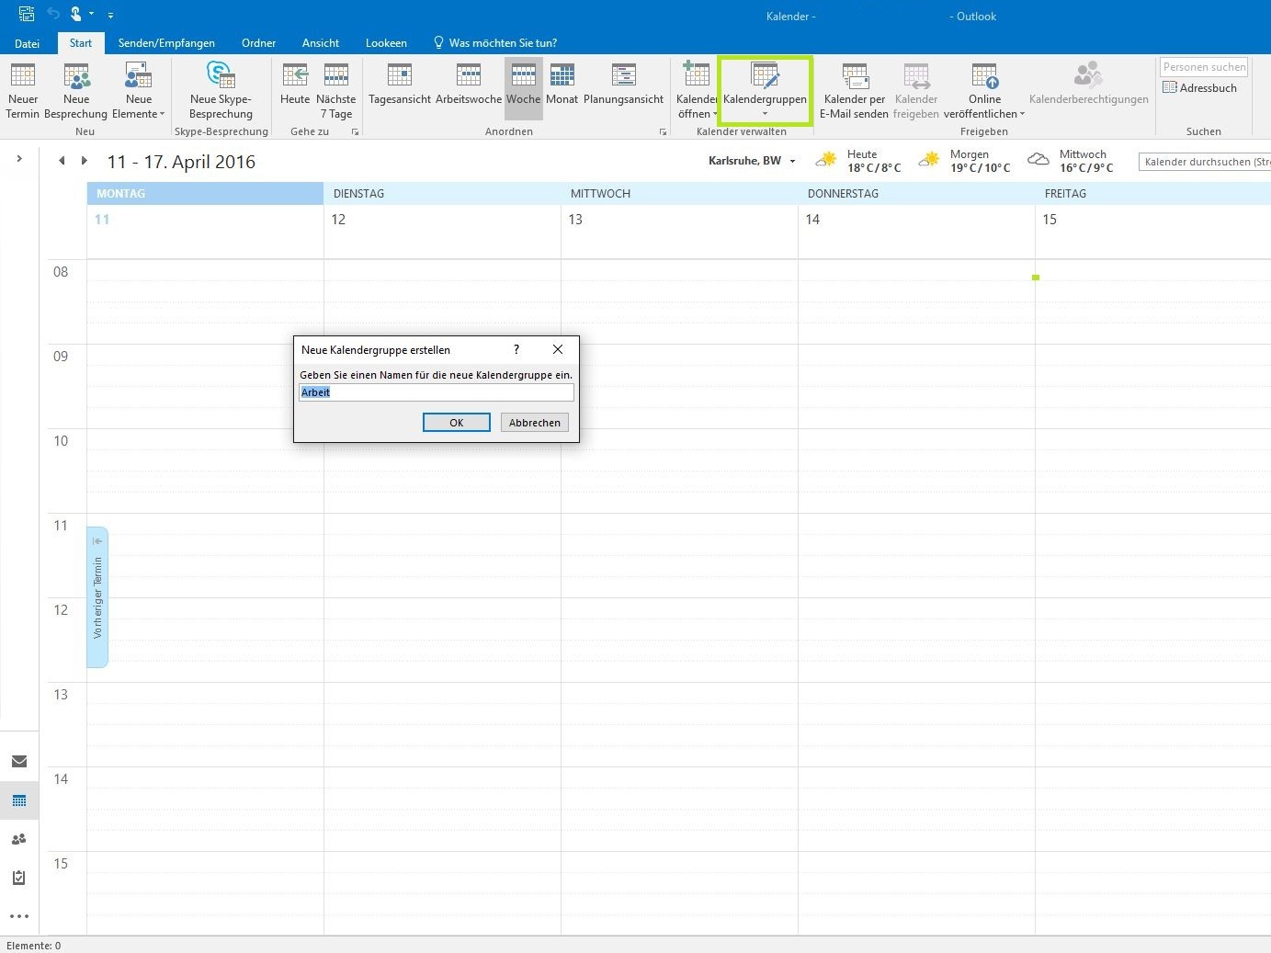Click Heute weather forecast

coord(859,161)
